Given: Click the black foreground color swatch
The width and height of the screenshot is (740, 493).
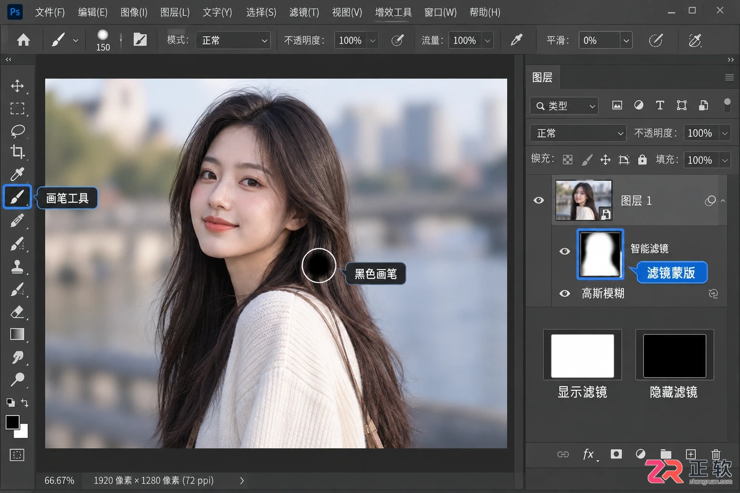Looking at the screenshot, I should coord(12,422).
